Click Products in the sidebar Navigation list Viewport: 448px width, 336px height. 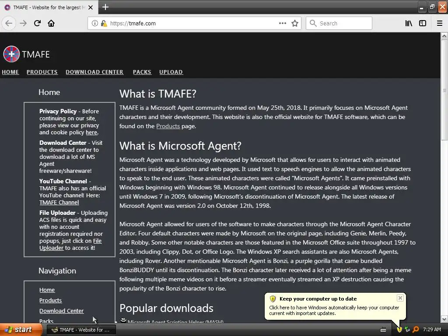[x=51, y=300]
